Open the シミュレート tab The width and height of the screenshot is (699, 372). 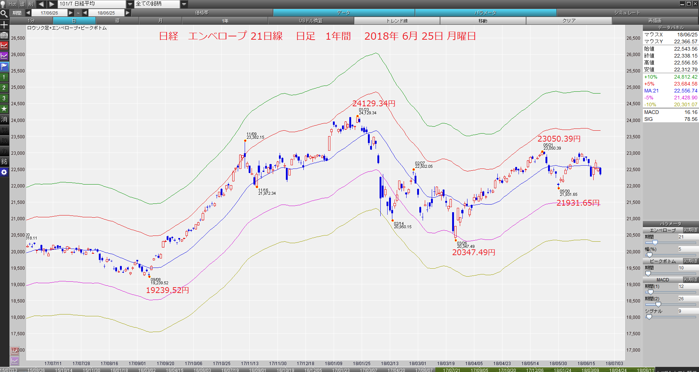click(627, 13)
